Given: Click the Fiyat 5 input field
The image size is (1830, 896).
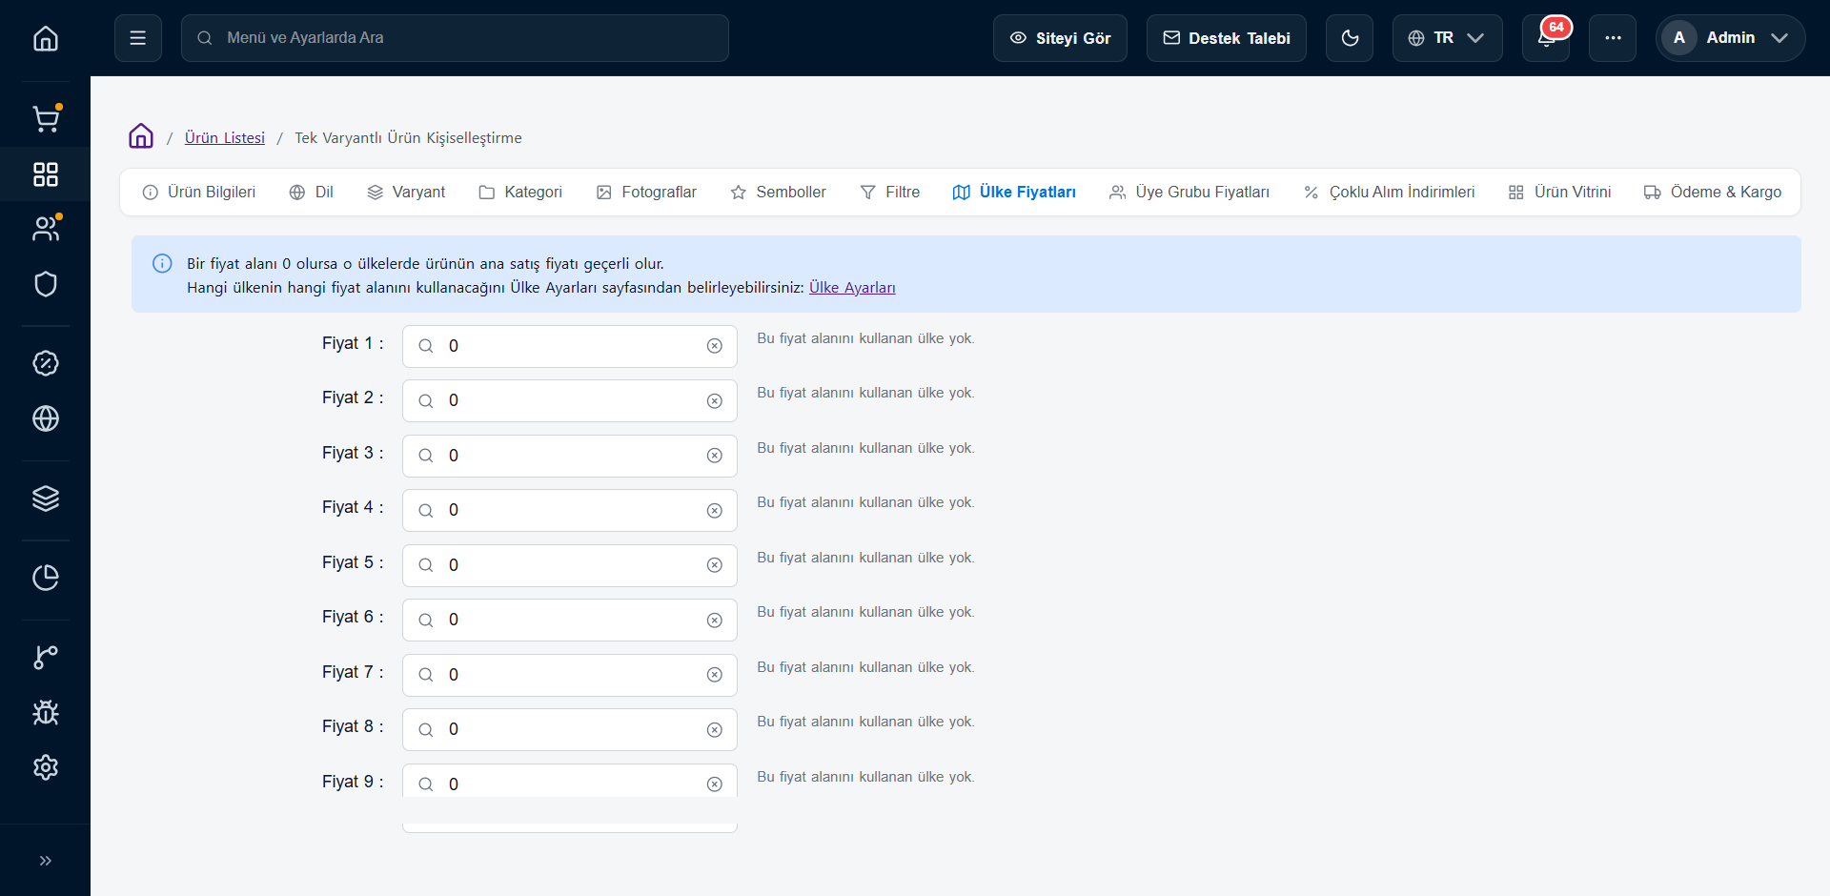Looking at the screenshot, I should click(570, 565).
